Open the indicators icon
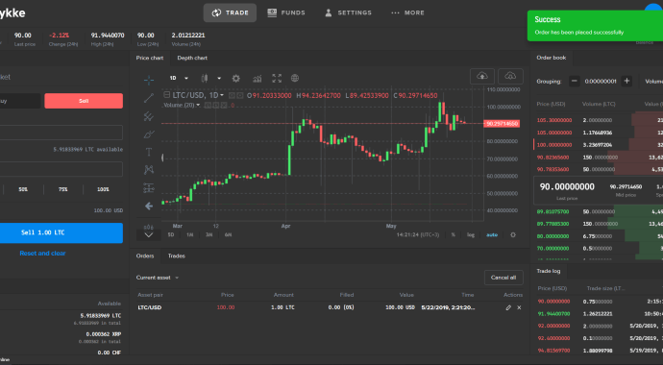Viewport: 663px width, 365px height. 258,78
